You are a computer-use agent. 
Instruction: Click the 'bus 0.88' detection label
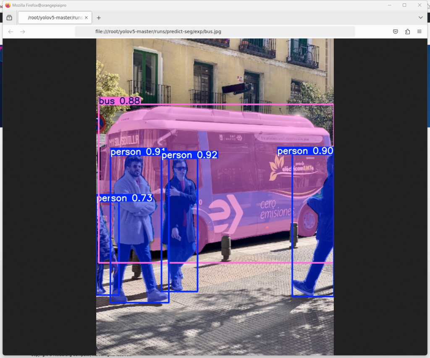pos(120,101)
